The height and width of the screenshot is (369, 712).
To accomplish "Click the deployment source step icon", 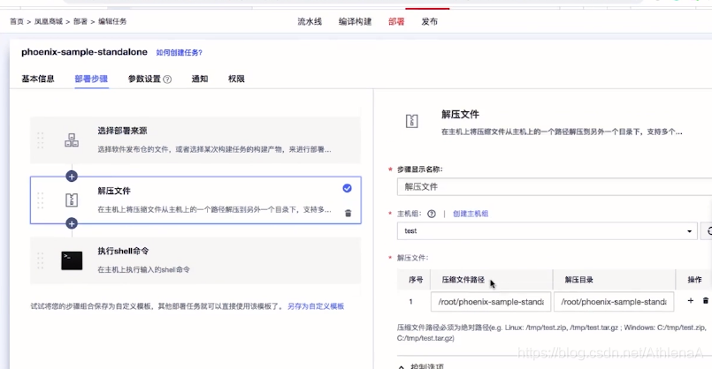I will coord(72,140).
